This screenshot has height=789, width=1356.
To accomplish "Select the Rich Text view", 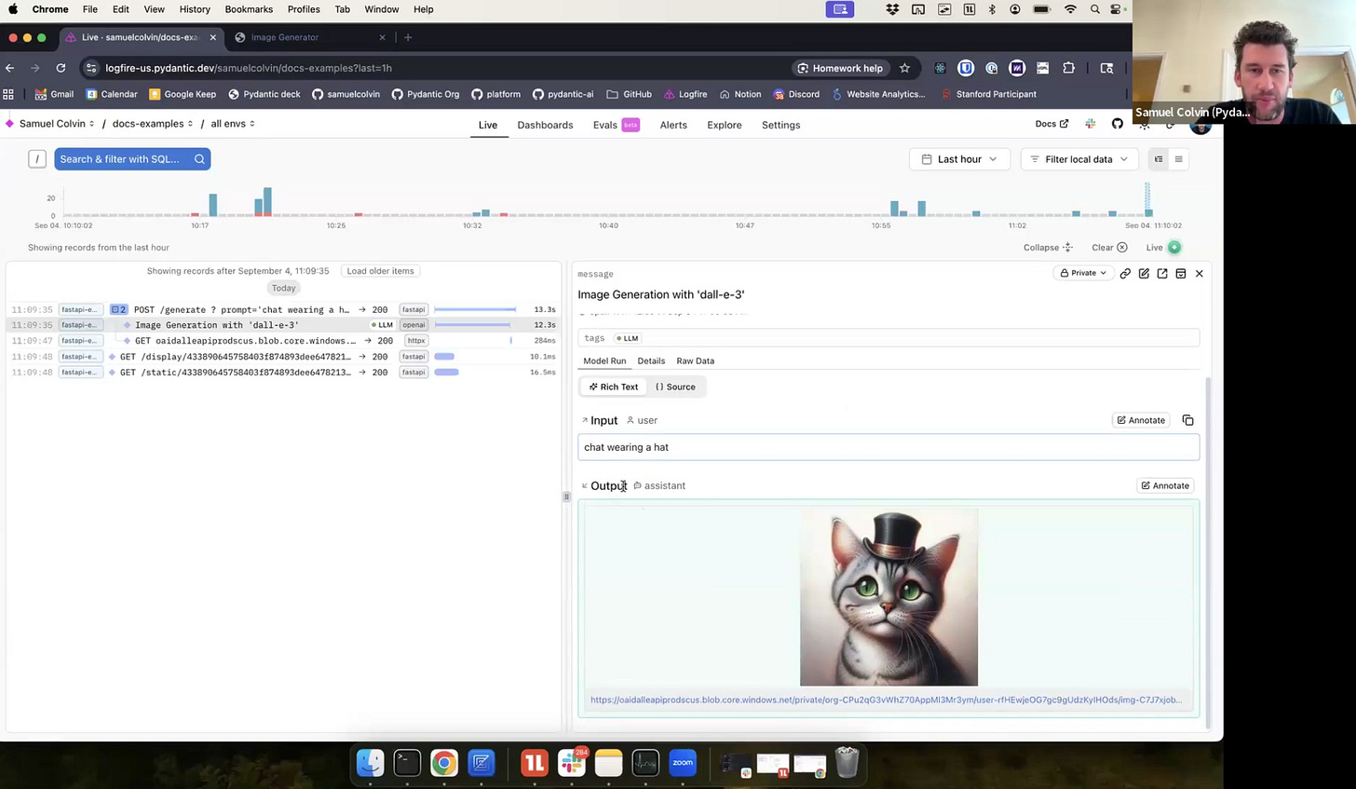I will (x=614, y=387).
